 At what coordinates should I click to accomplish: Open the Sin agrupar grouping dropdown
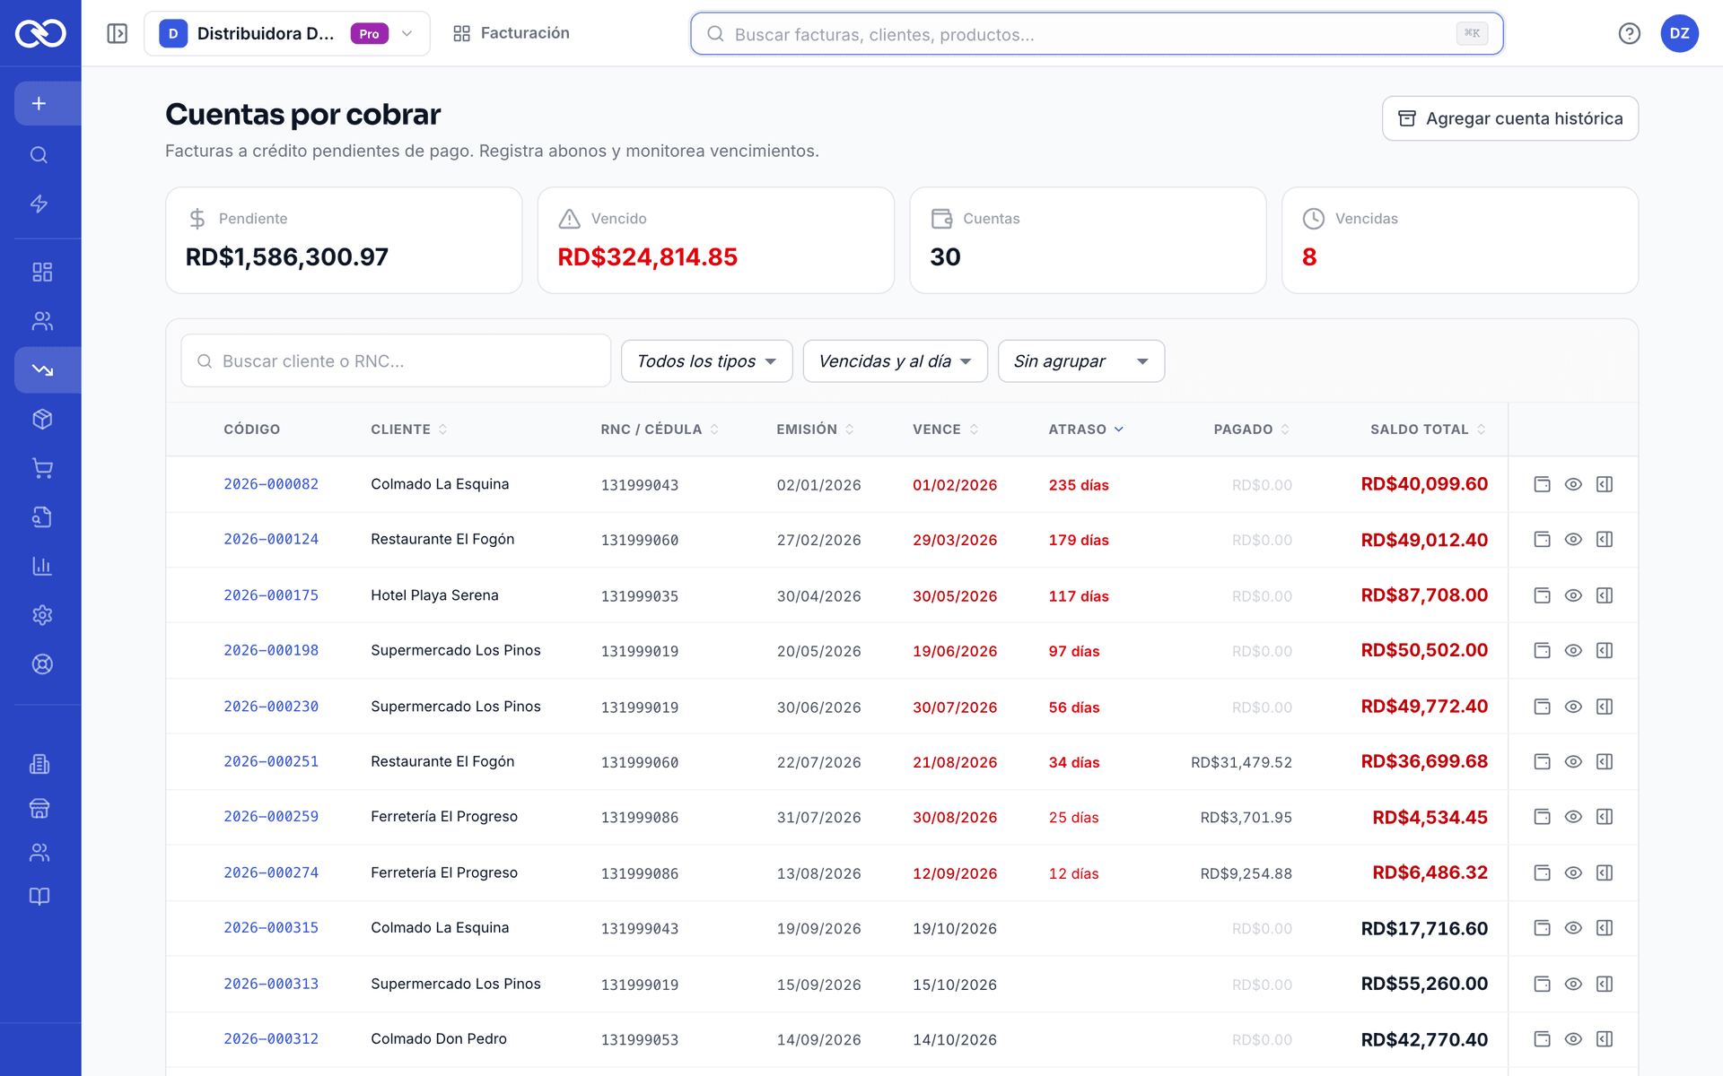pyautogui.click(x=1080, y=361)
